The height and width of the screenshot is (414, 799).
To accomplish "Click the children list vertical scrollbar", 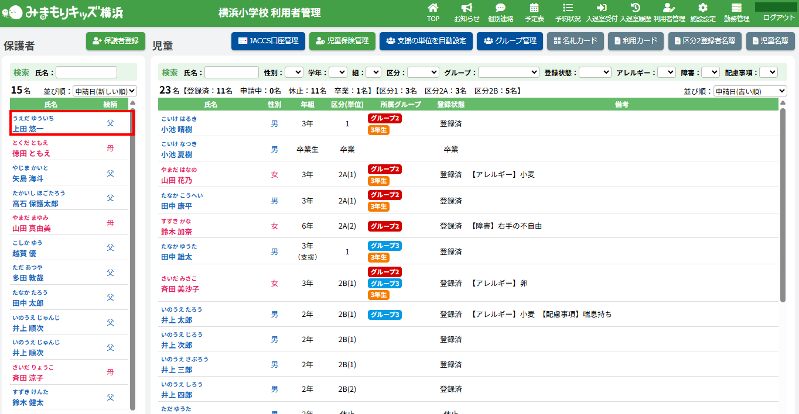I will [x=783, y=205].
